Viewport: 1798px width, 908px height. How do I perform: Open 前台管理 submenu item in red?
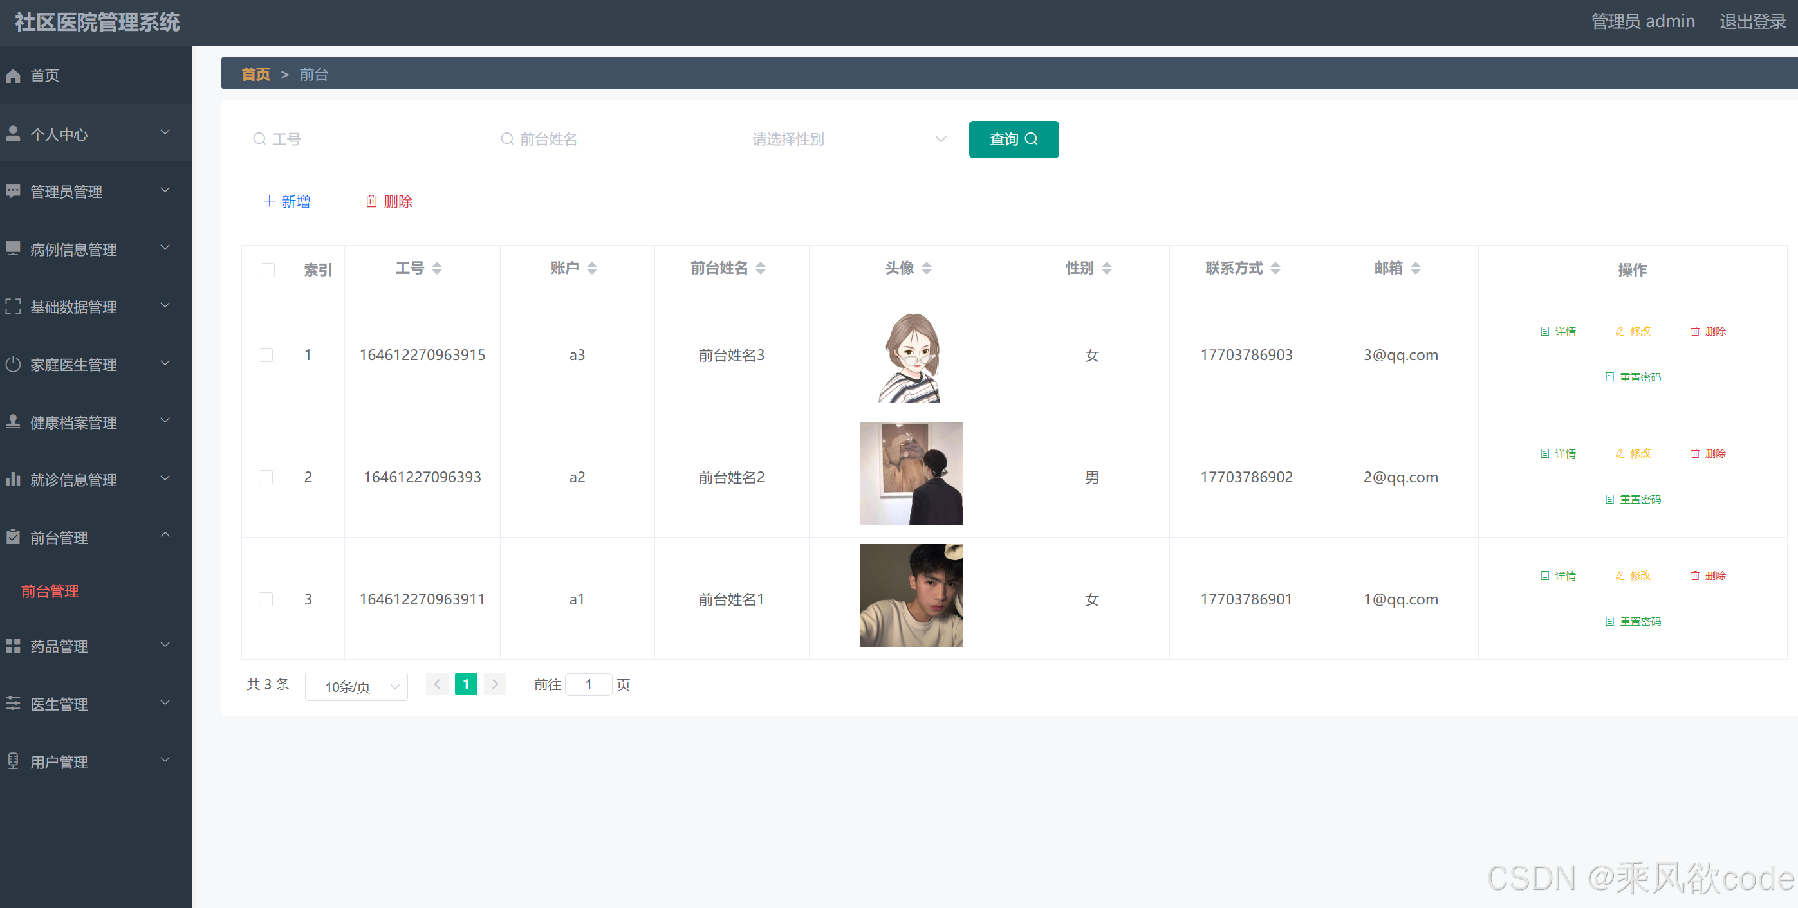(x=50, y=592)
